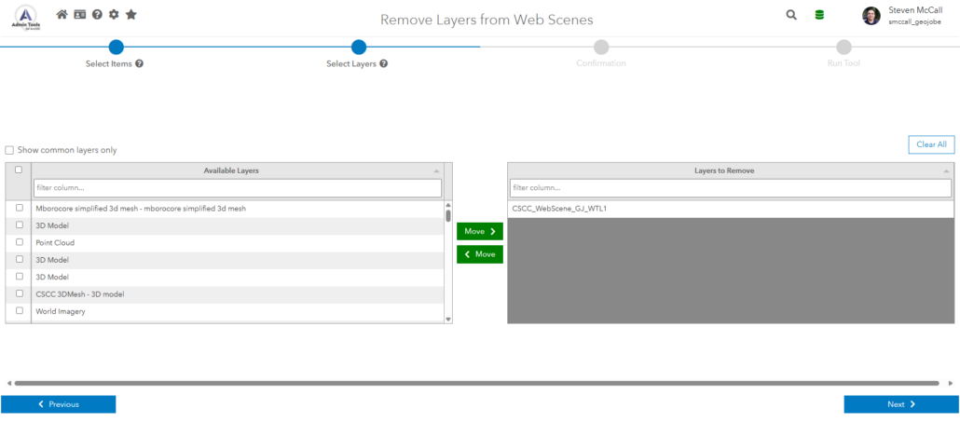Toggle the select-all checkbox in Available Layers header
The width and height of the screenshot is (960, 422).
click(19, 170)
